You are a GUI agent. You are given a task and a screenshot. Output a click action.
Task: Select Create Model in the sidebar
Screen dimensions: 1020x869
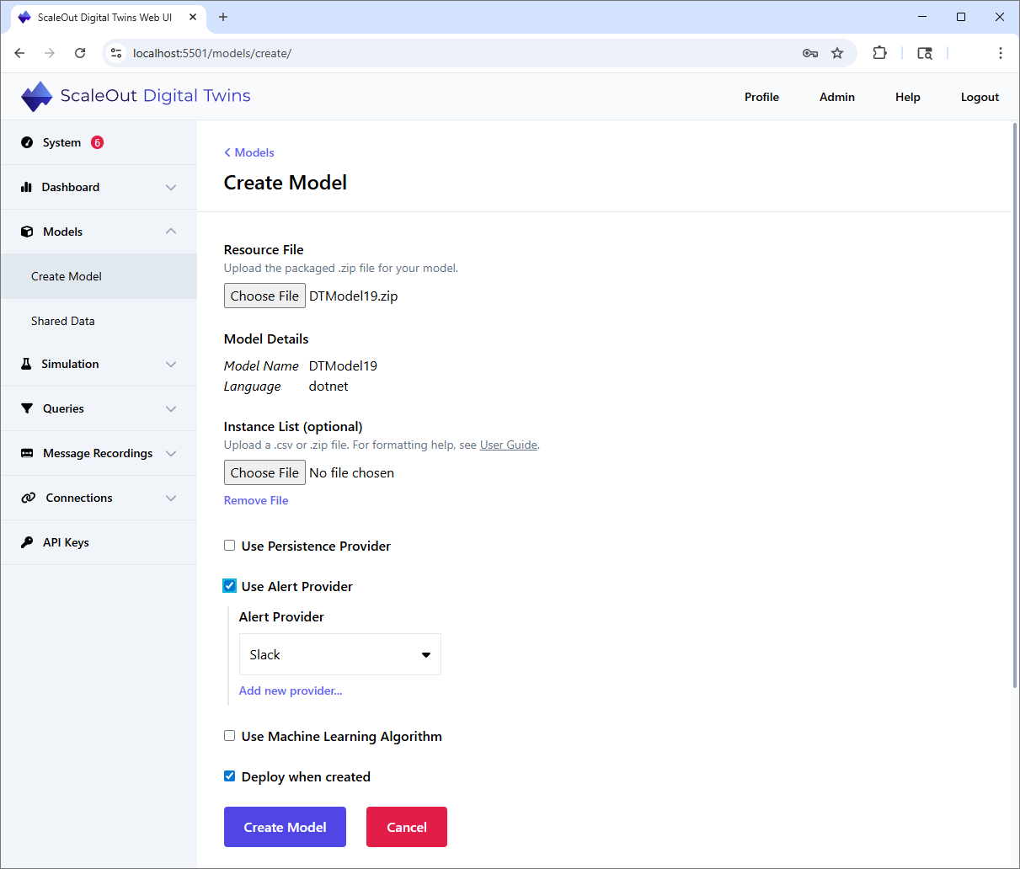click(x=99, y=276)
